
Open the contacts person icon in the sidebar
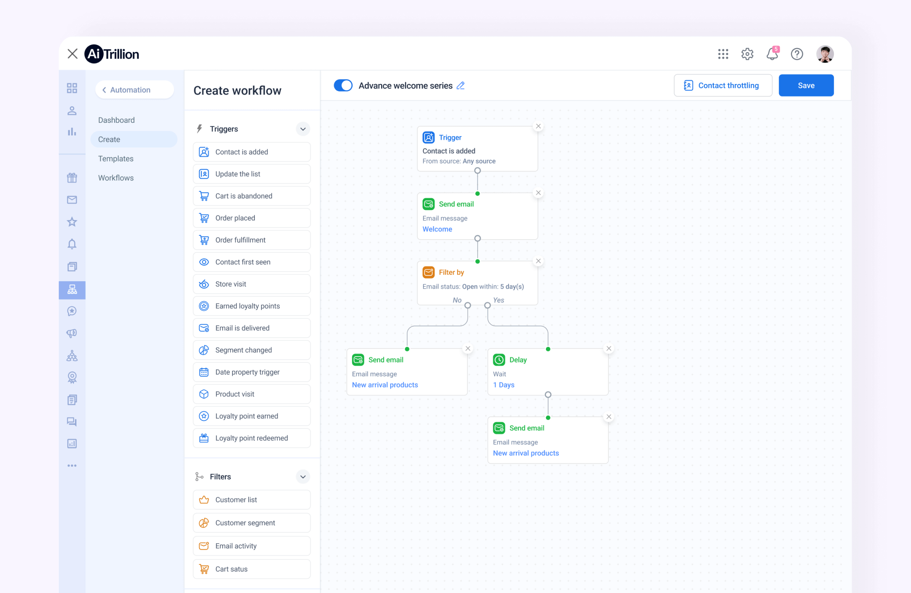(72, 111)
